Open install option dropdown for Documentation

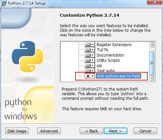pos(90,55)
